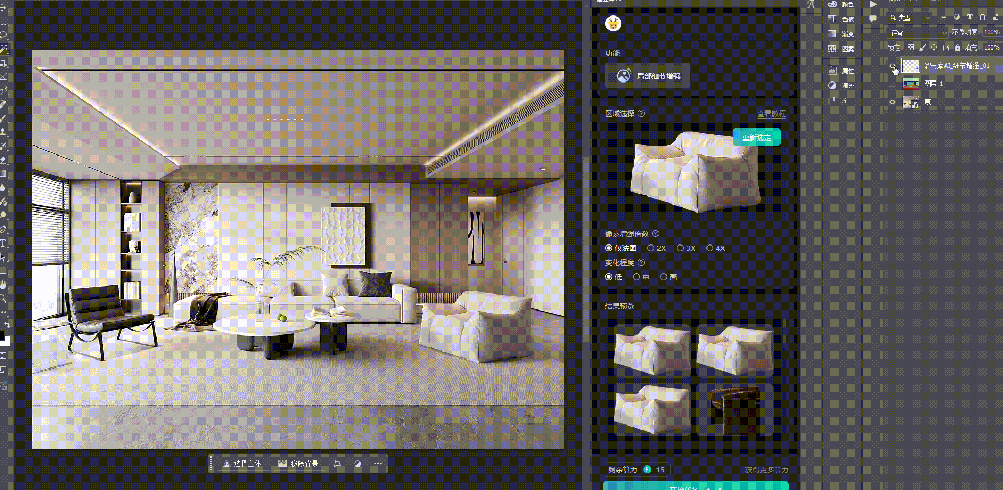The width and height of the screenshot is (1003, 490).
Task: Select the Gradient tool in toolbar
Action: click(x=3, y=173)
